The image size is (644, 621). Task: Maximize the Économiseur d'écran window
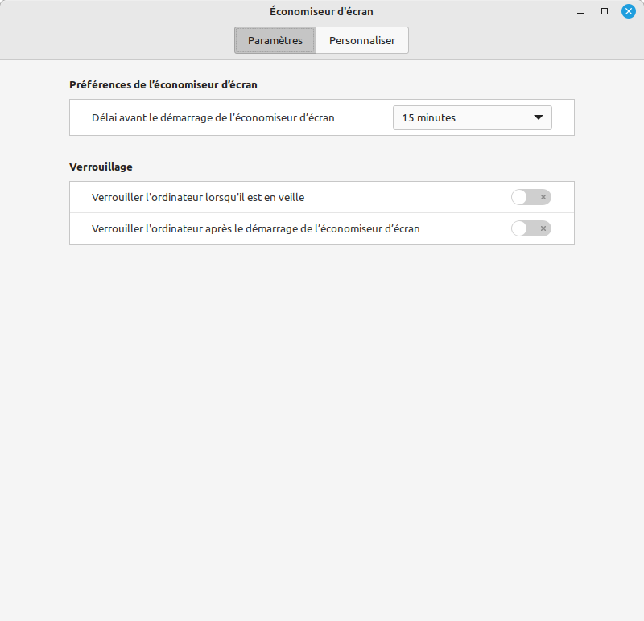(x=605, y=11)
